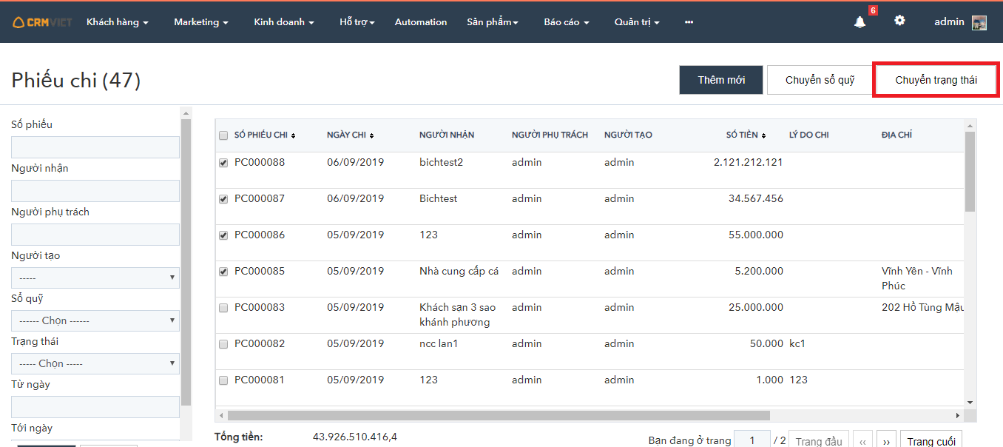Image resolution: width=1003 pixels, height=447 pixels.
Task: Open the Người tạo filter dropdown
Action: pos(95,278)
